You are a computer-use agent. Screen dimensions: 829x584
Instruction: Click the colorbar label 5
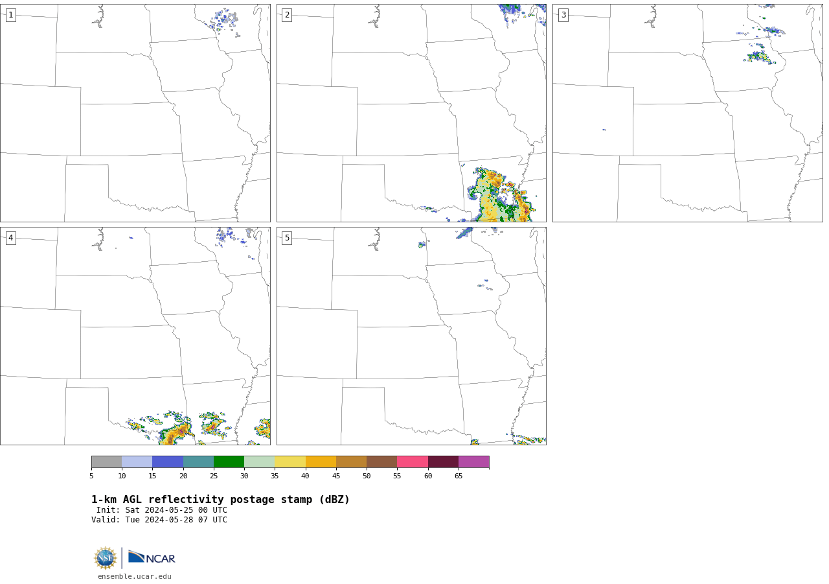pyautogui.click(x=91, y=476)
